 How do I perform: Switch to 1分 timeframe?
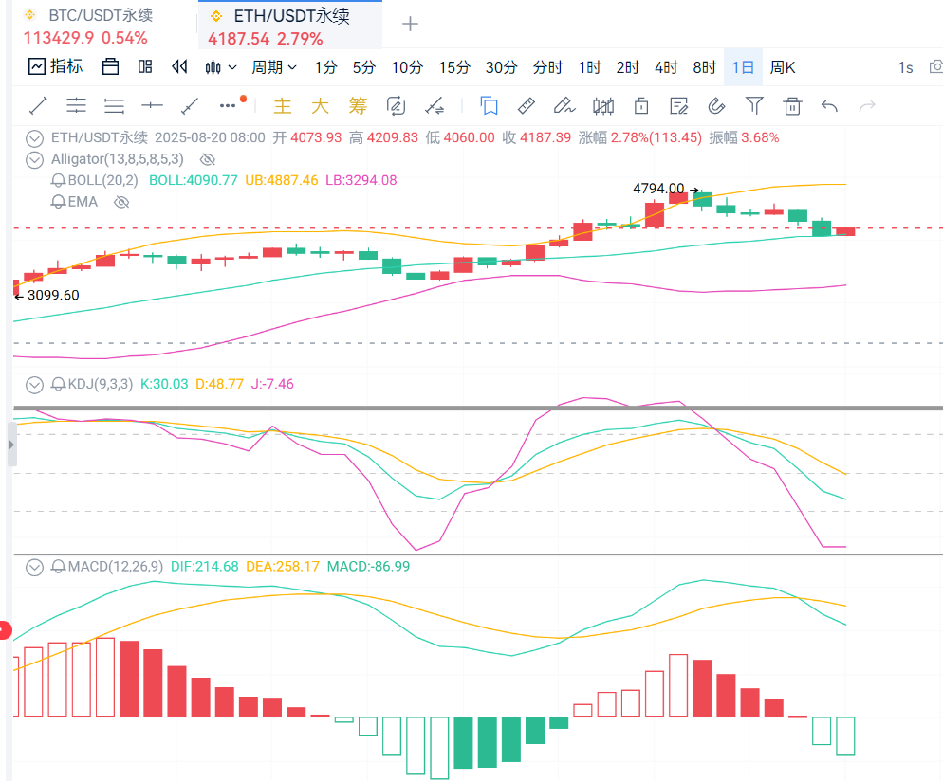[x=325, y=67]
